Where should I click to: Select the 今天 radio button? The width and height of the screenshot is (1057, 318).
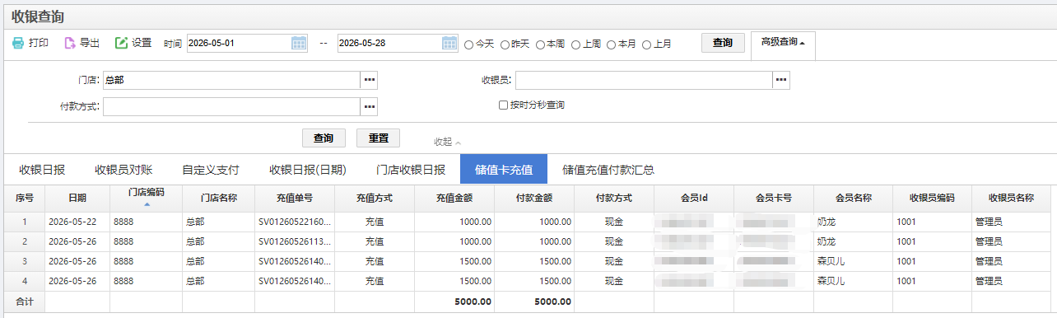pos(469,44)
